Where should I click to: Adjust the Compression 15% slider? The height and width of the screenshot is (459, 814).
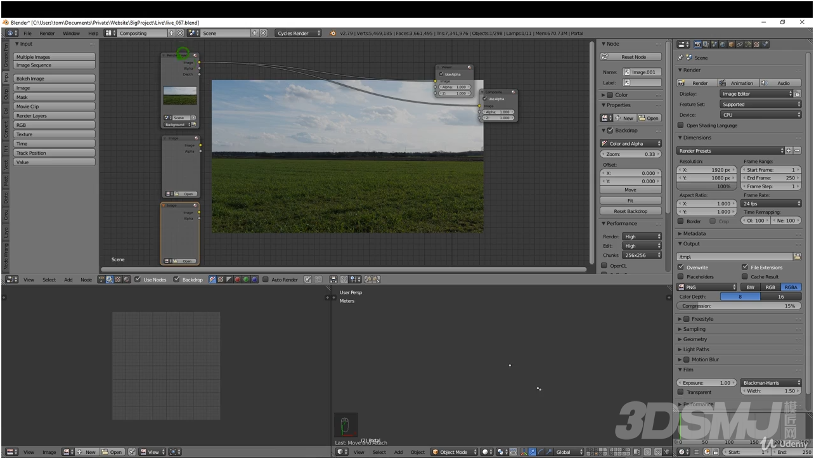(x=739, y=306)
